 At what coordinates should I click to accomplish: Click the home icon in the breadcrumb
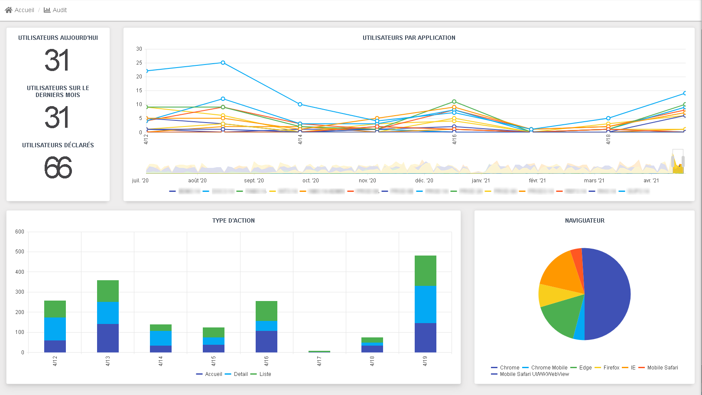pyautogui.click(x=9, y=10)
